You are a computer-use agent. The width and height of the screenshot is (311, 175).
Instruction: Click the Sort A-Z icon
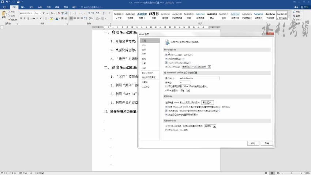pyautogui.click(x=104, y=13)
